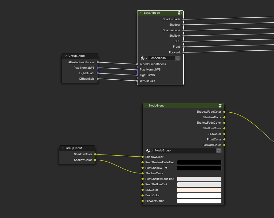Click the ShadowFadeColor output socket
Viewport: 274px width, 218px height.
click(224, 112)
